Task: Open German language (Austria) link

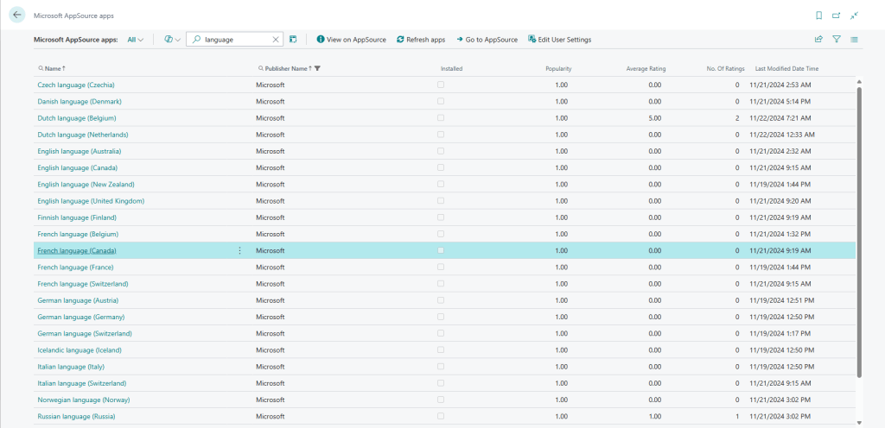Action: (x=78, y=300)
